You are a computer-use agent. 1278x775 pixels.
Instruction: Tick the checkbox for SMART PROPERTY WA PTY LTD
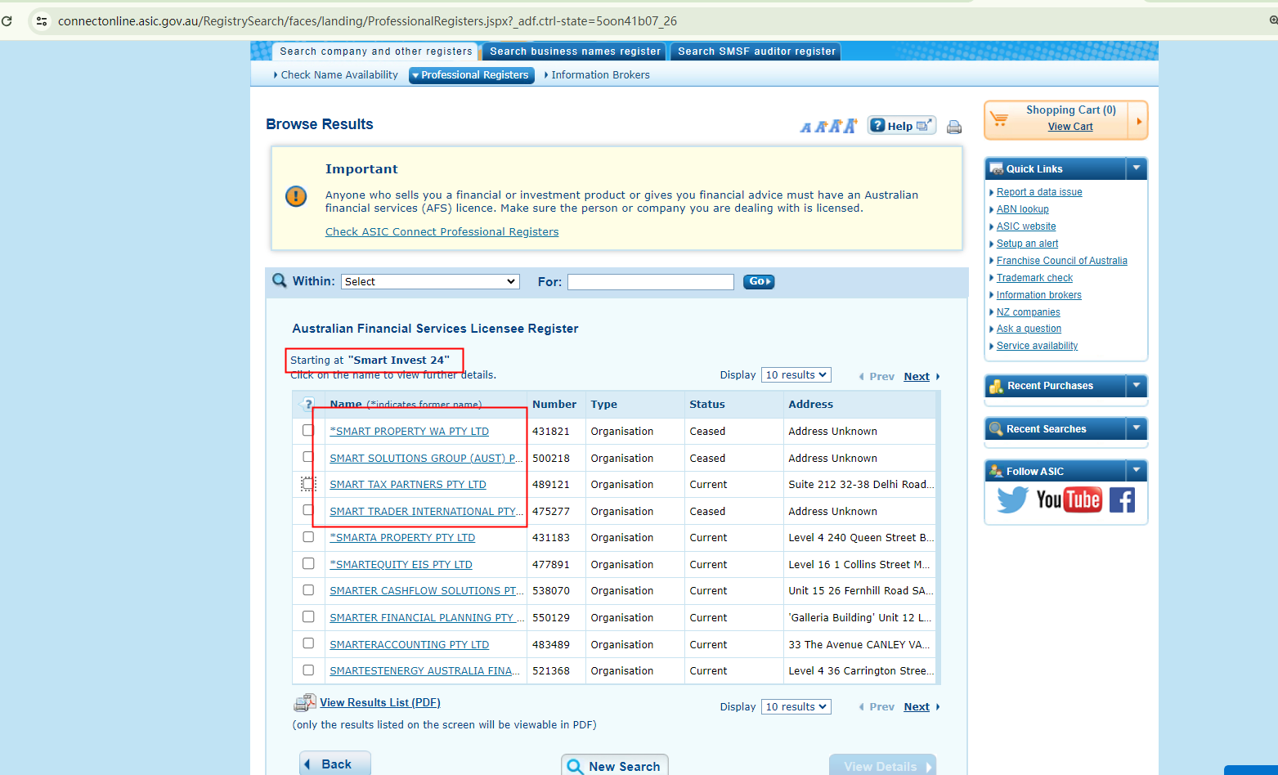[x=308, y=430]
